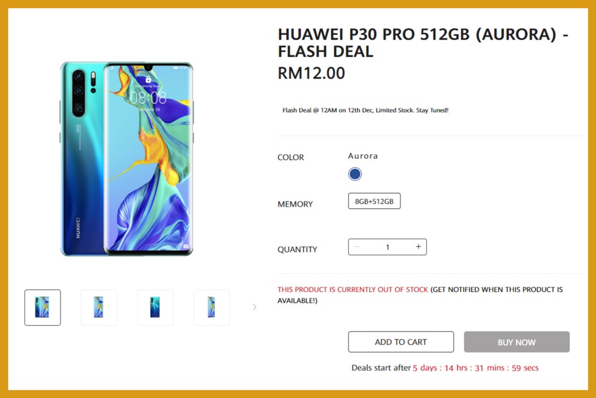Show next thumbnails using the right chevron
Image resolution: width=596 pixels, height=398 pixels.
pos(254,307)
